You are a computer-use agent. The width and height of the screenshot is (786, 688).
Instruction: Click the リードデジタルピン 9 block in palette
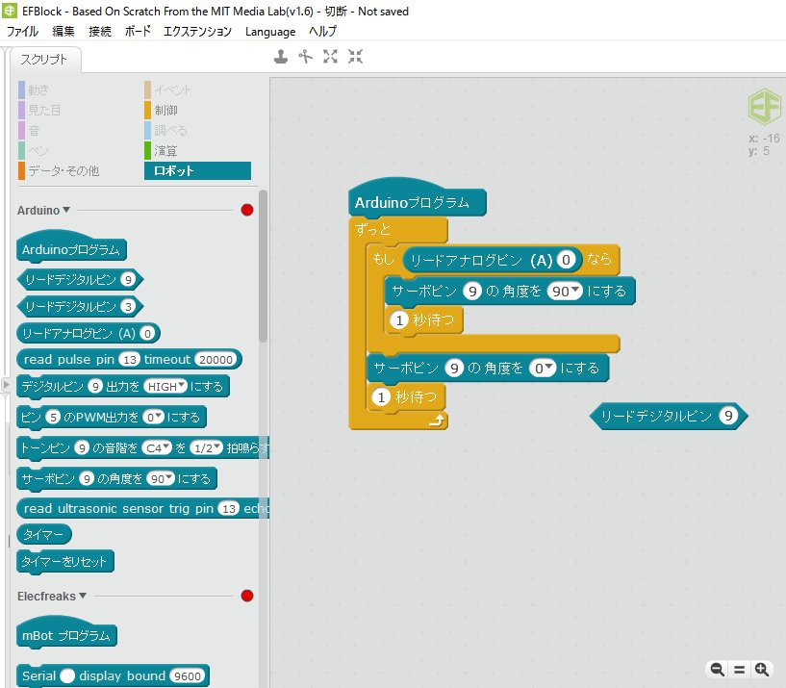[x=80, y=279]
